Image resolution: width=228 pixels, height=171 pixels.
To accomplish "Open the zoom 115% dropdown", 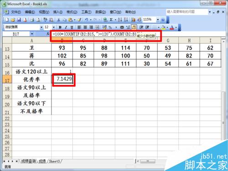I will tap(158, 20).
